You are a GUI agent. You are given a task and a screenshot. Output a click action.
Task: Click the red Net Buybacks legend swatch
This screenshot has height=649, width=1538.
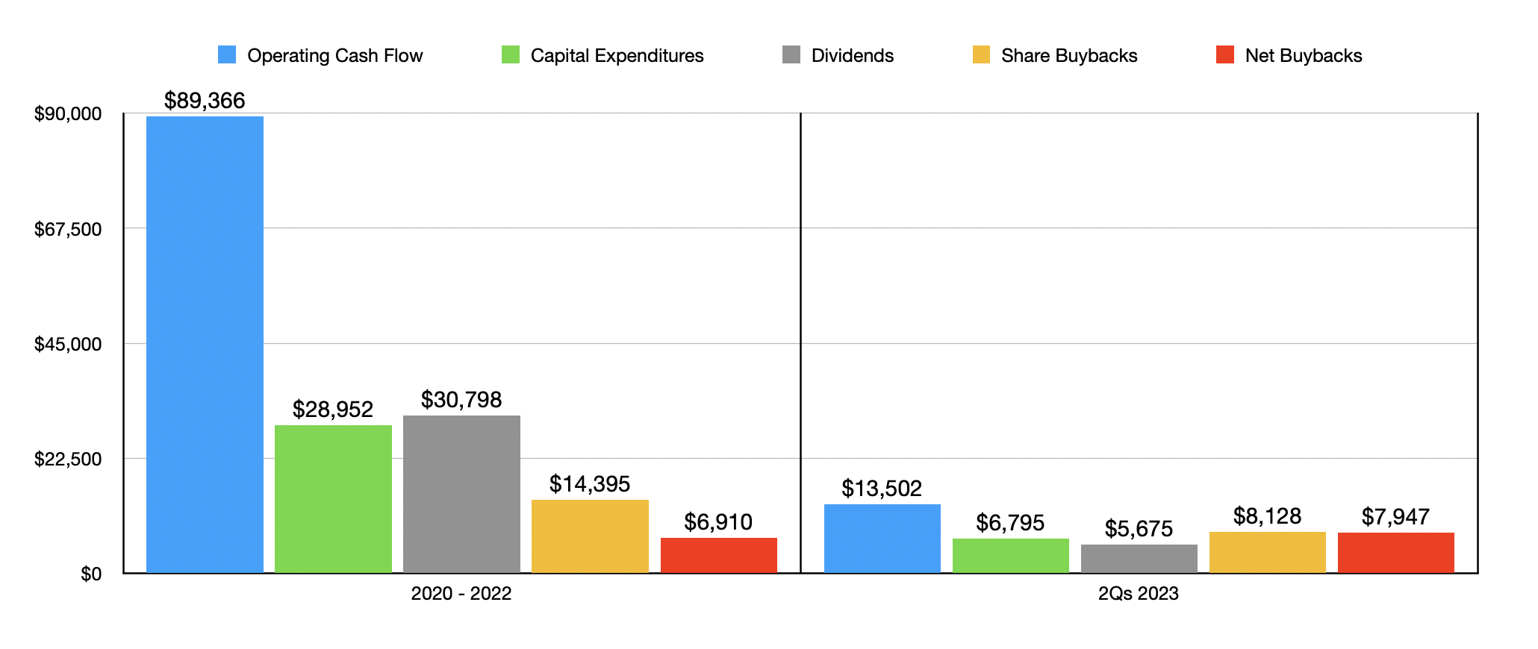point(1225,54)
